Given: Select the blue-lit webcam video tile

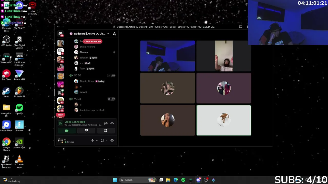Looking at the screenshot, I should (x=168, y=56).
